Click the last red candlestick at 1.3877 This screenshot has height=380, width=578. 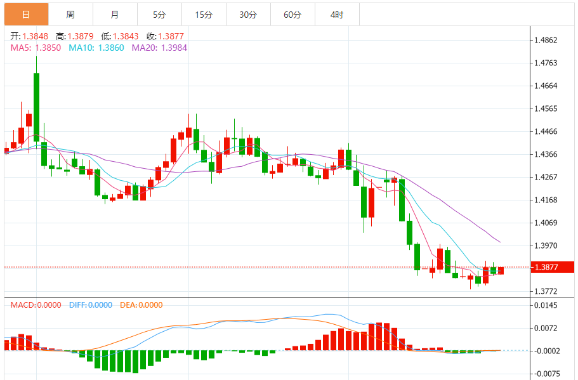click(x=501, y=270)
